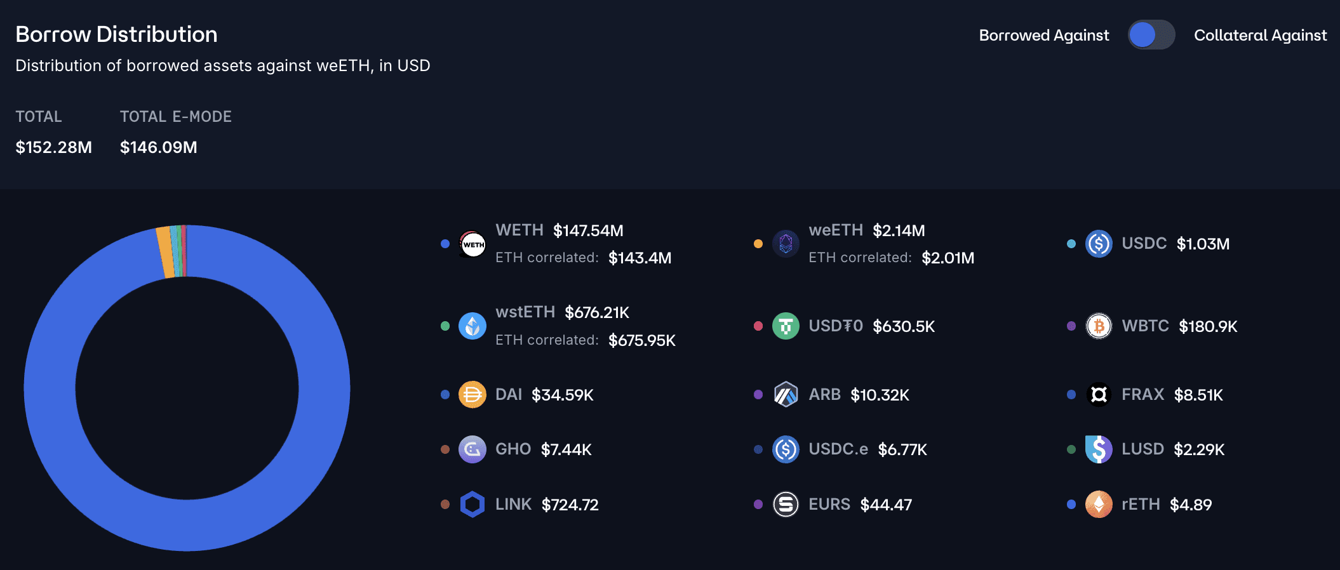This screenshot has height=570, width=1340.
Task: Click the wstETH token icon
Action: point(472,326)
